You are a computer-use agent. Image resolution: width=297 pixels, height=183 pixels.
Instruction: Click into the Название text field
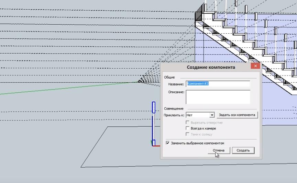click(x=218, y=84)
